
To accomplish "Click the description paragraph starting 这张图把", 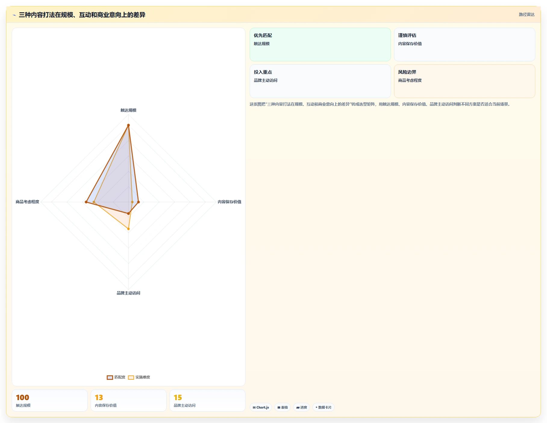I will pyautogui.click(x=380, y=104).
